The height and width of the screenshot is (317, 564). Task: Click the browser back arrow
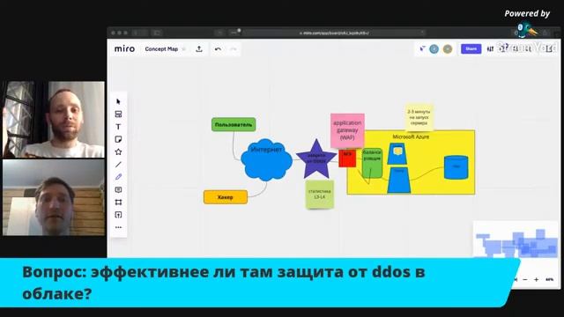(136, 33)
